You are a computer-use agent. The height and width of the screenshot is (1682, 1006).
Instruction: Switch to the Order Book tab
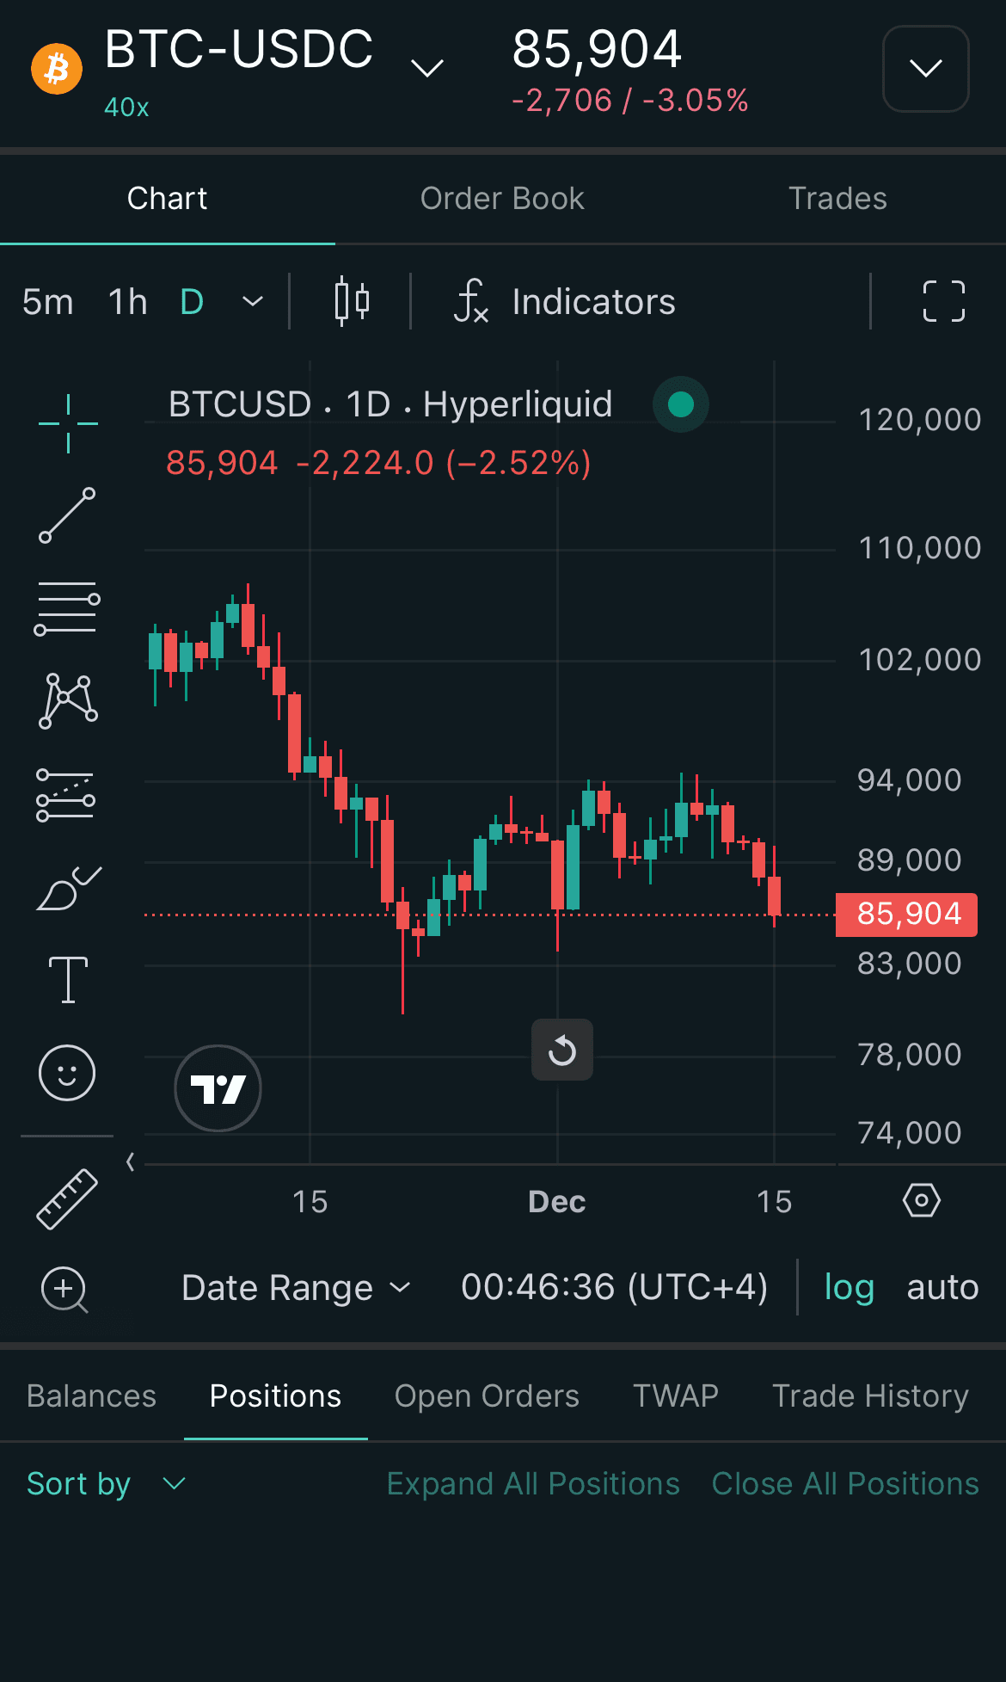[x=502, y=199]
